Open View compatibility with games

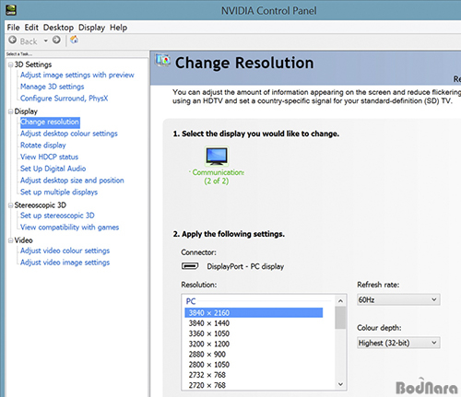(x=70, y=228)
